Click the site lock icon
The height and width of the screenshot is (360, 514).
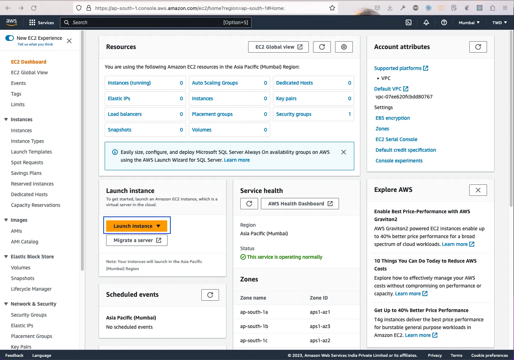click(x=89, y=8)
